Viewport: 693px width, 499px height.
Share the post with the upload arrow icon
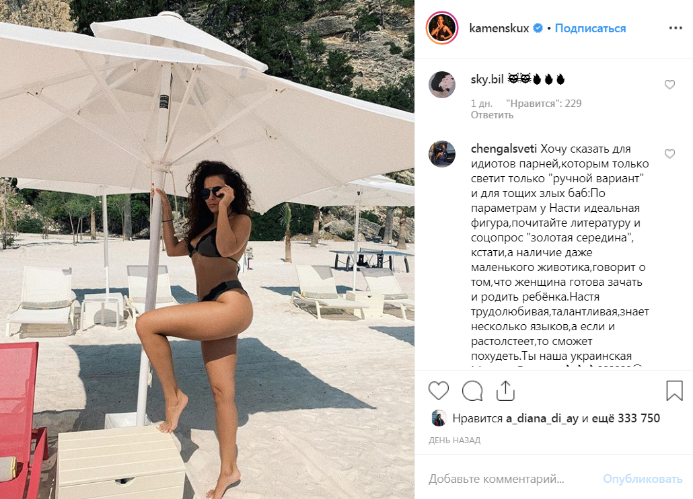(505, 391)
